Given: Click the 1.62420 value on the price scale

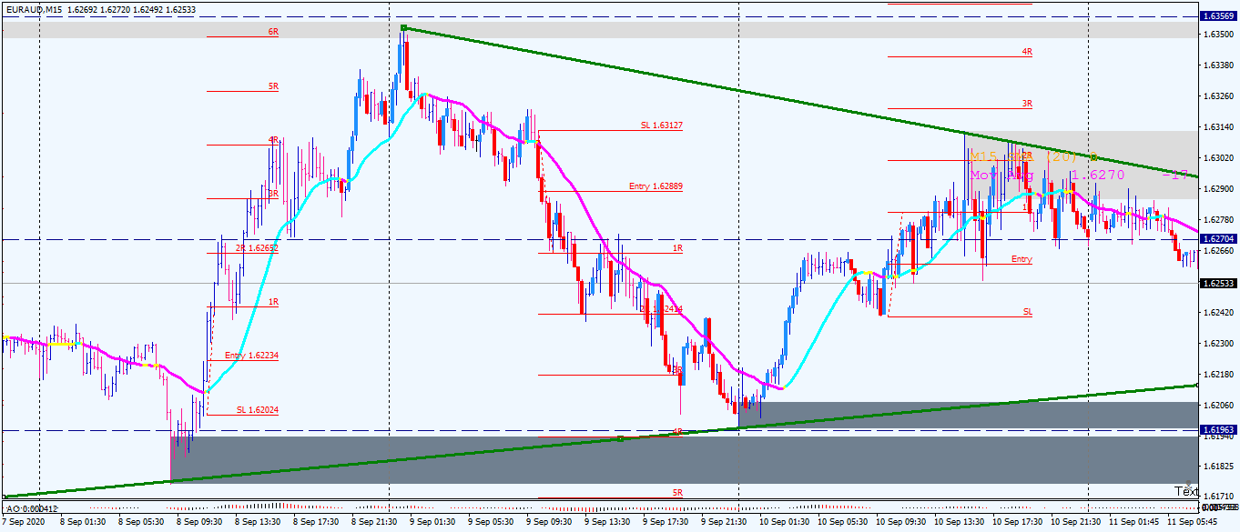Looking at the screenshot, I should point(1219,312).
